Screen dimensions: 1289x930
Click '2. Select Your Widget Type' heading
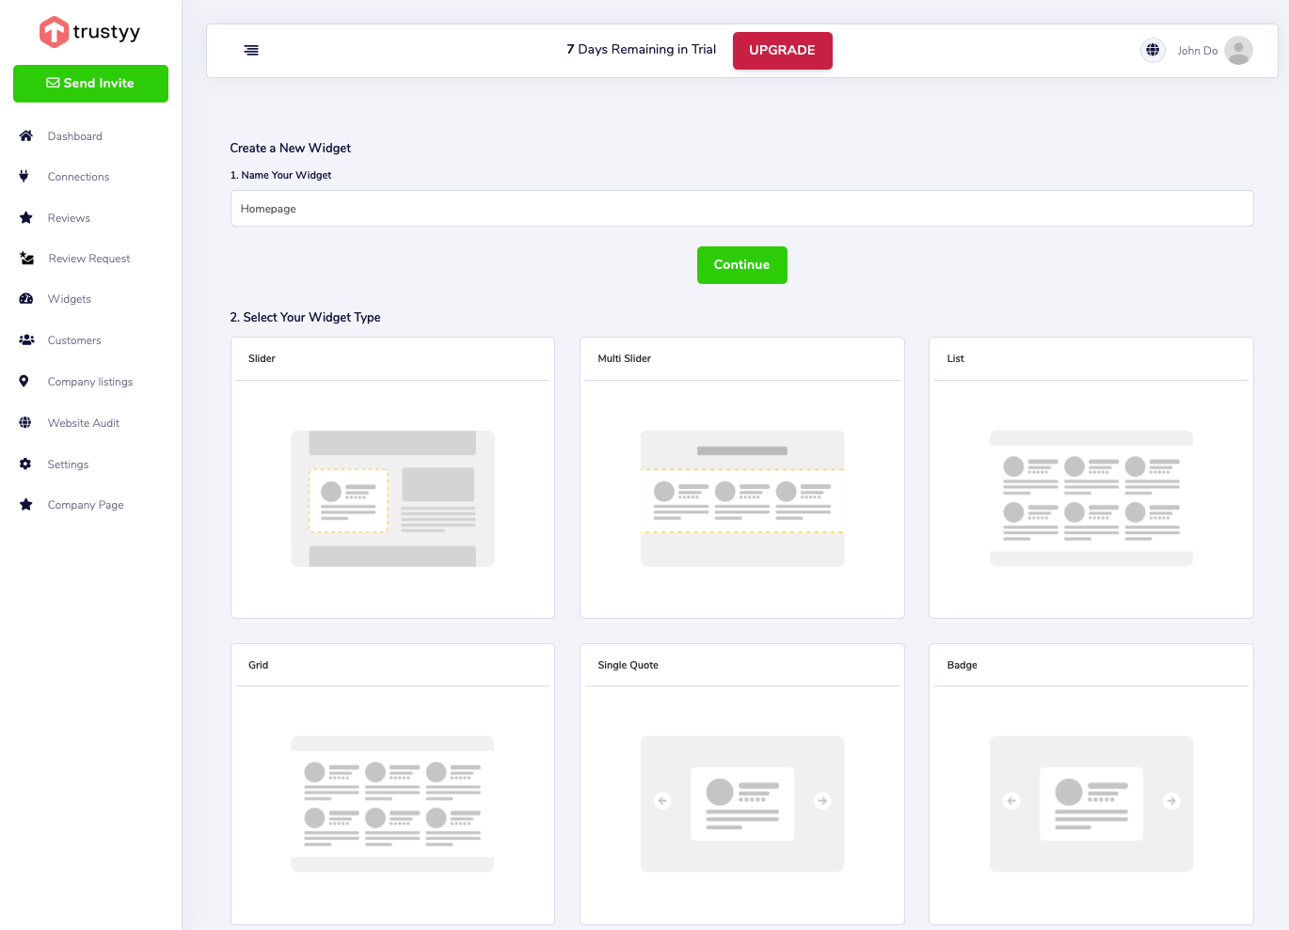point(306,318)
